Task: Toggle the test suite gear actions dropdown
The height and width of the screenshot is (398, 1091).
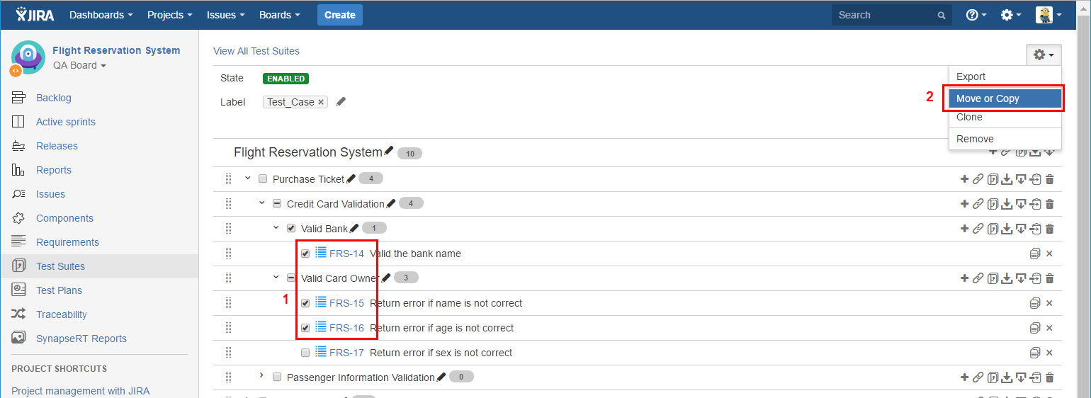Action: (1044, 55)
